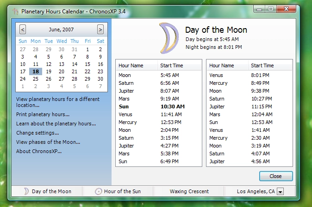Select June 21 in the calendar

coord(75,71)
